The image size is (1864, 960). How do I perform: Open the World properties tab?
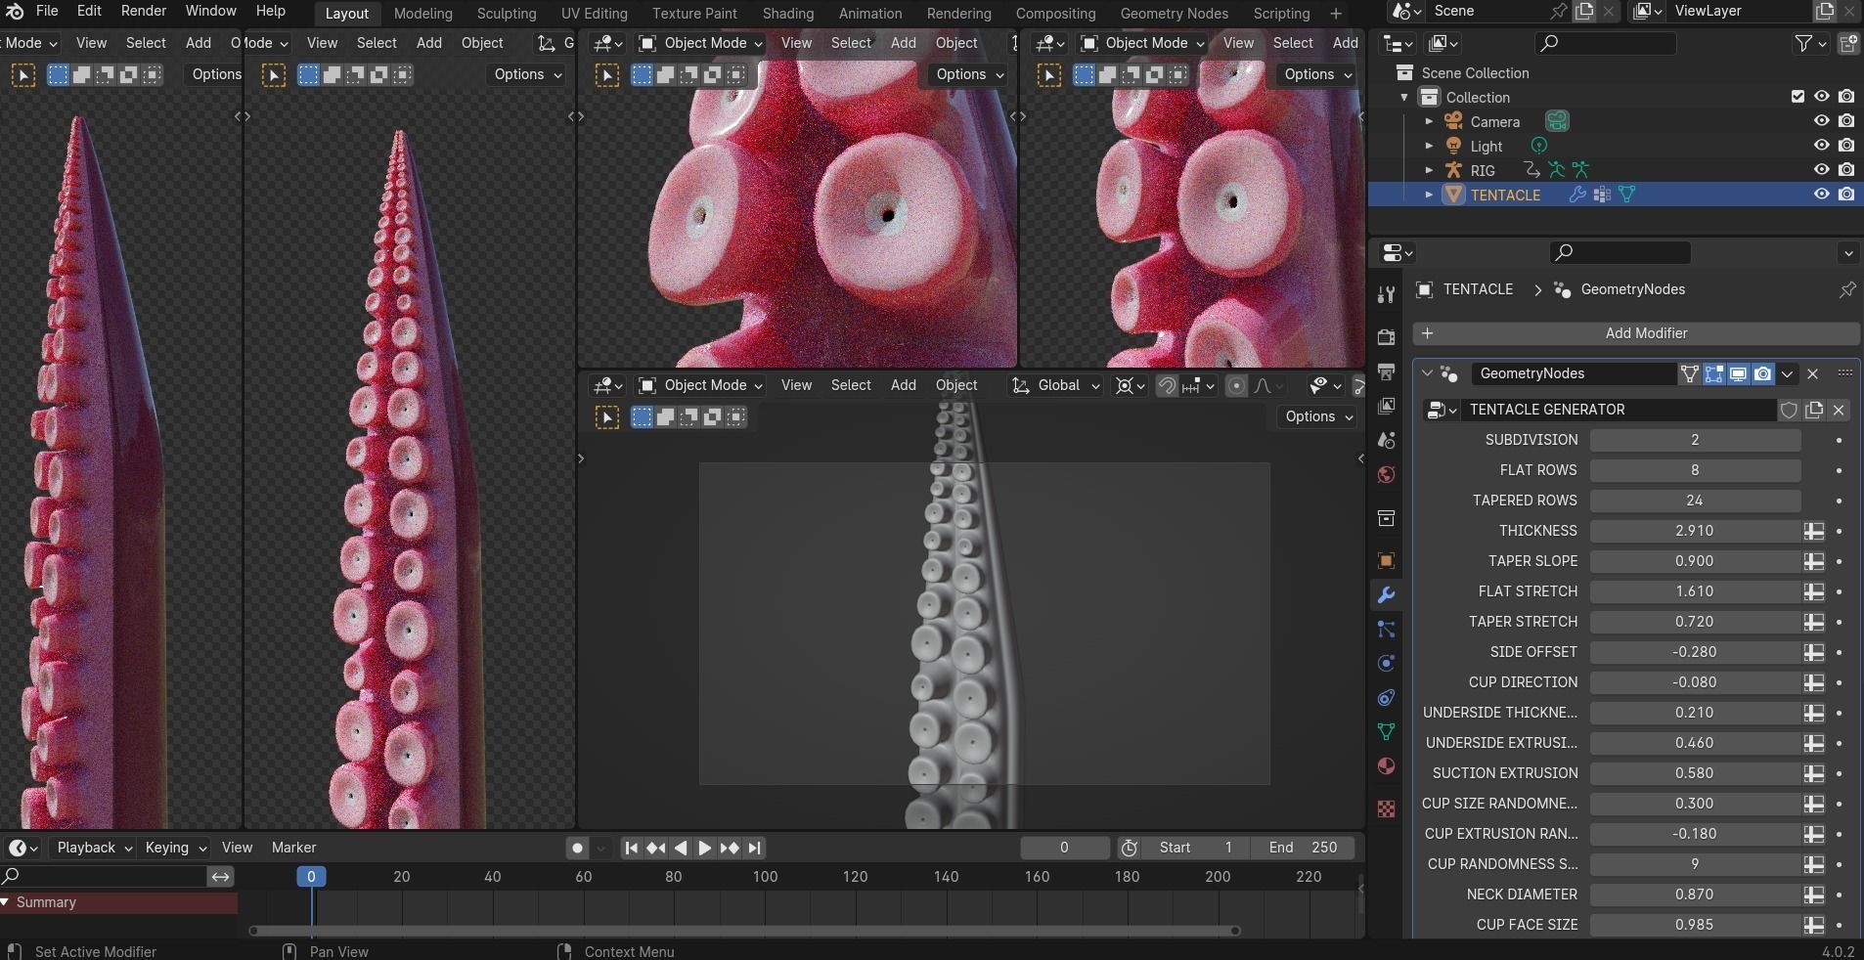click(x=1386, y=474)
